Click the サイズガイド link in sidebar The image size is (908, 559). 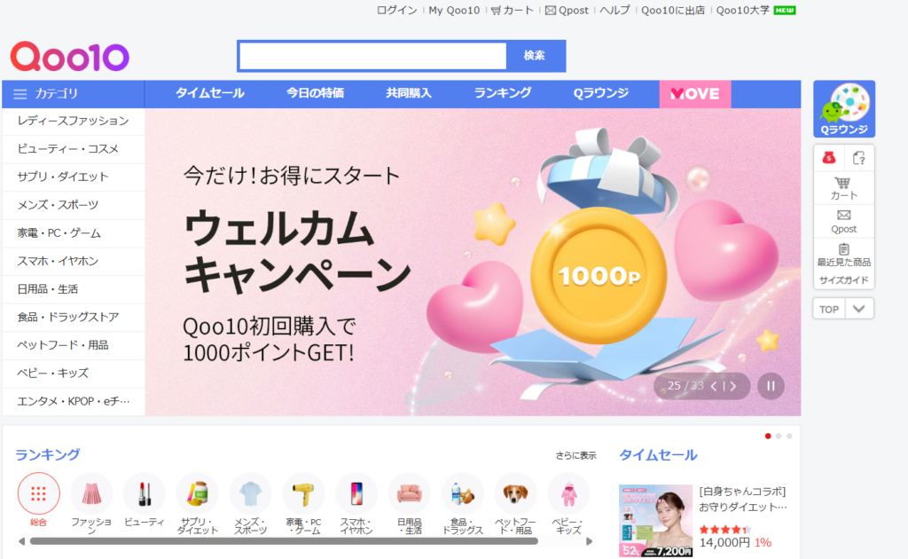click(844, 280)
